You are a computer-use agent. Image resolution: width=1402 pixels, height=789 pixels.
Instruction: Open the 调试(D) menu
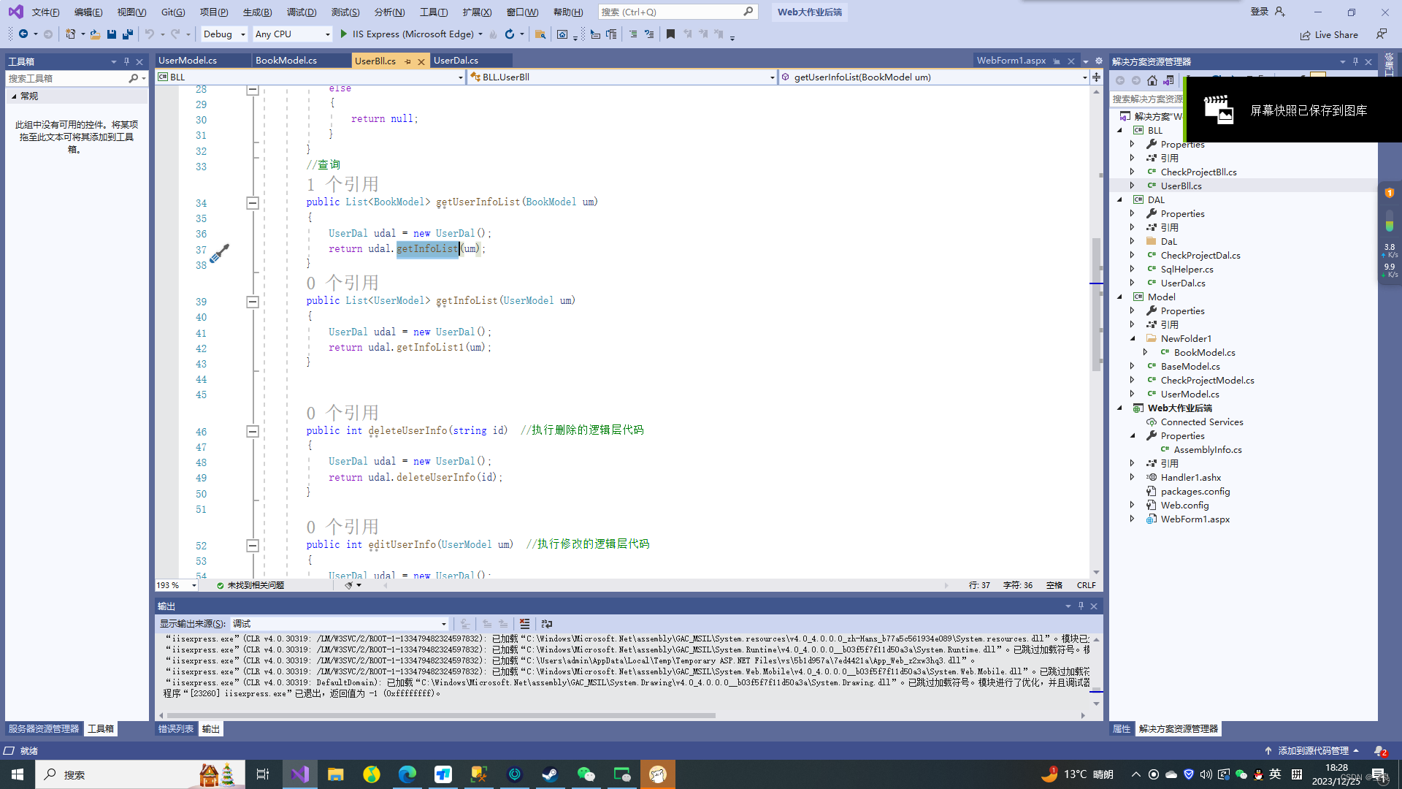pyautogui.click(x=301, y=12)
